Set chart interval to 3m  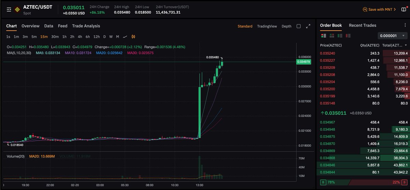click(x=25, y=37)
